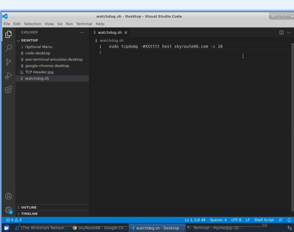Viewport: 294px width, 232px height.
Task: Open code.desktop in explorer
Action: click(x=52, y=53)
